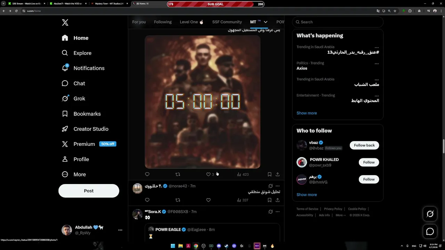
Task: Follow برهم @BrhmVG
Action: click(369, 179)
